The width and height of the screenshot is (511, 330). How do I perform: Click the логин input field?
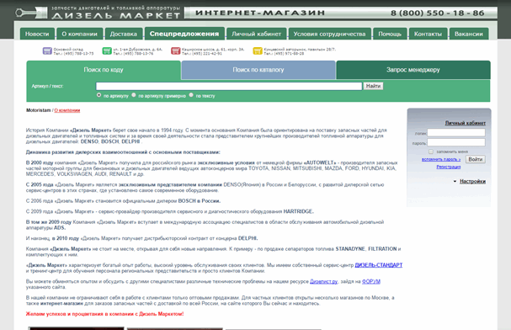click(456, 132)
